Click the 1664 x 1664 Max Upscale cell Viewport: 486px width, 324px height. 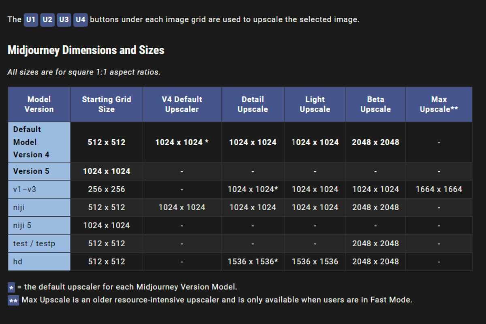(x=439, y=189)
